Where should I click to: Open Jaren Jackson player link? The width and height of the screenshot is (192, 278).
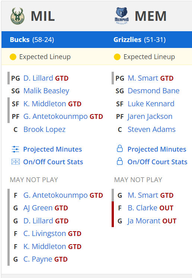tap(150, 117)
